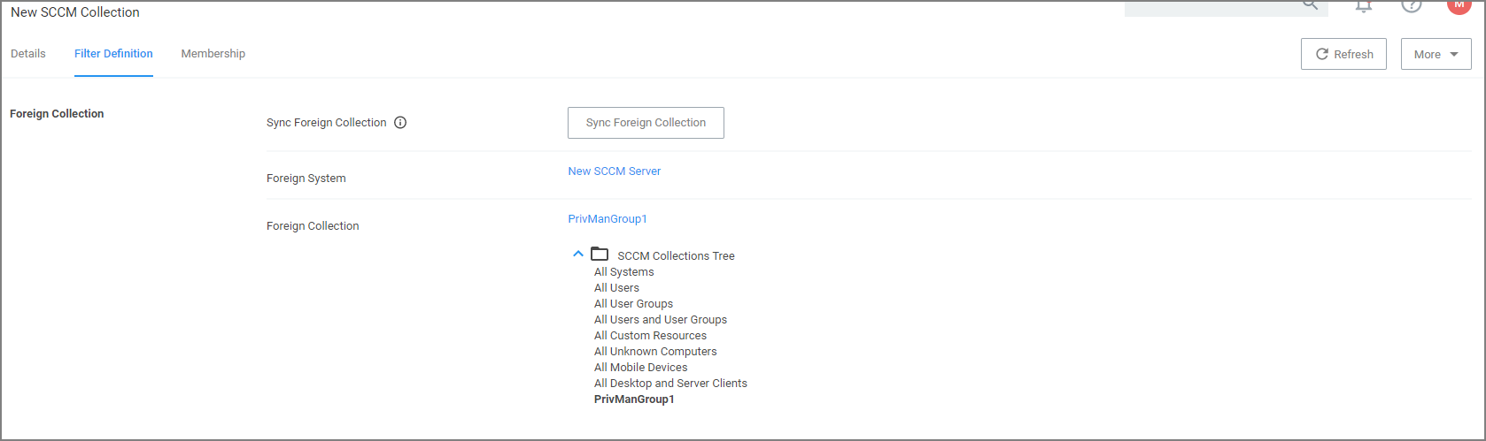Select the Filter Definition tab

coord(113,54)
